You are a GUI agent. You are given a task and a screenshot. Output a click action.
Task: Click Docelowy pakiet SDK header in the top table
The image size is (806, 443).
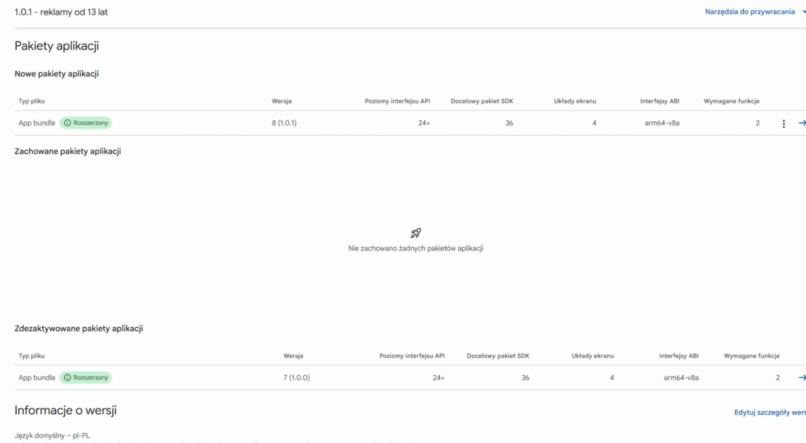(x=482, y=101)
